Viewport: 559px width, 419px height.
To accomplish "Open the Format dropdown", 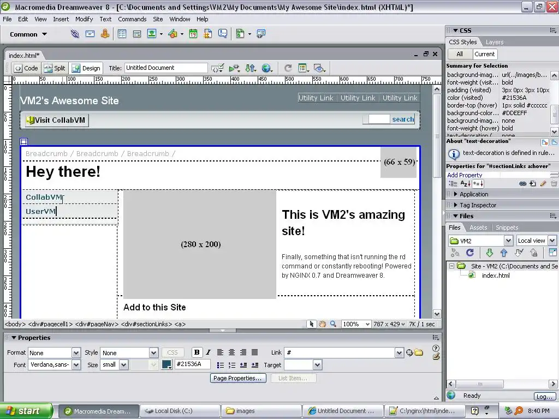I will click(x=76, y=353).
